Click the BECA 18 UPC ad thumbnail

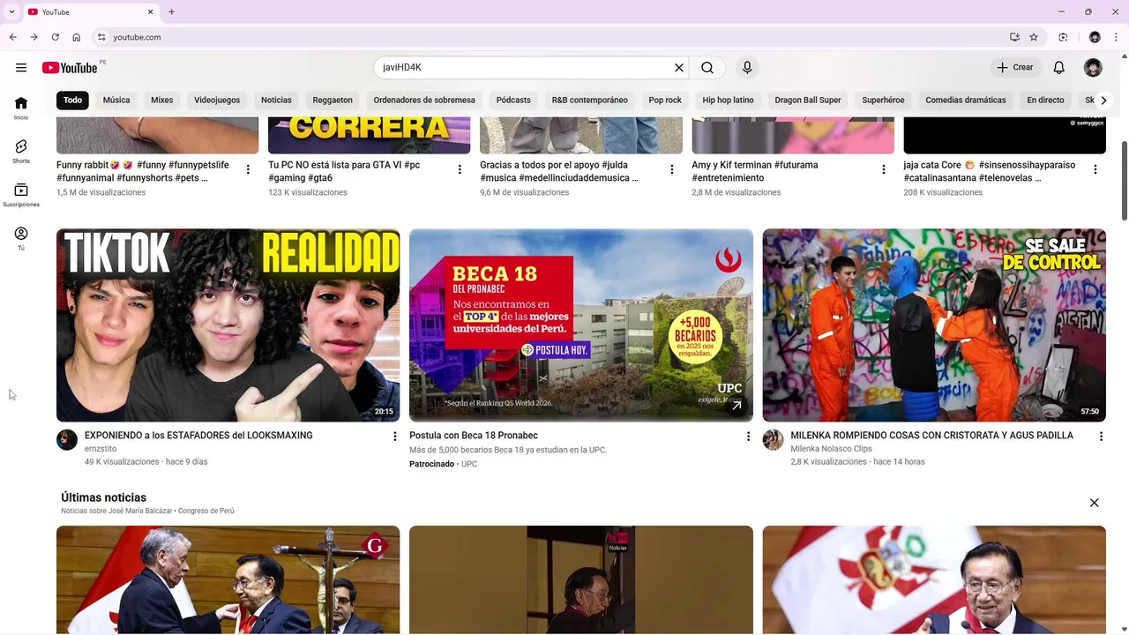(581, 325)
